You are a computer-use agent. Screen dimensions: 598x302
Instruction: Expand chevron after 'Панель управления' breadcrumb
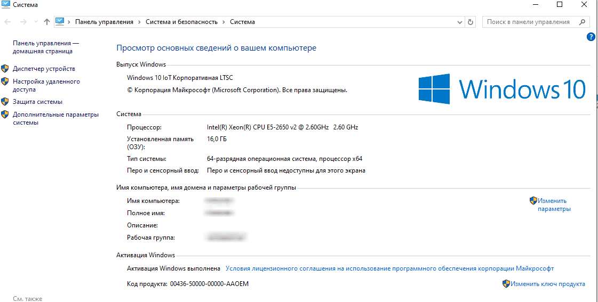click(x=140, y=22)
